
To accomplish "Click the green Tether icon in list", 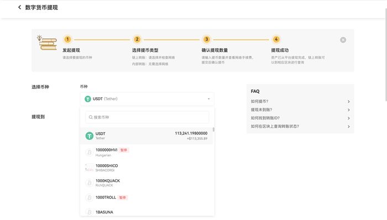I will [x=89, y=135].
